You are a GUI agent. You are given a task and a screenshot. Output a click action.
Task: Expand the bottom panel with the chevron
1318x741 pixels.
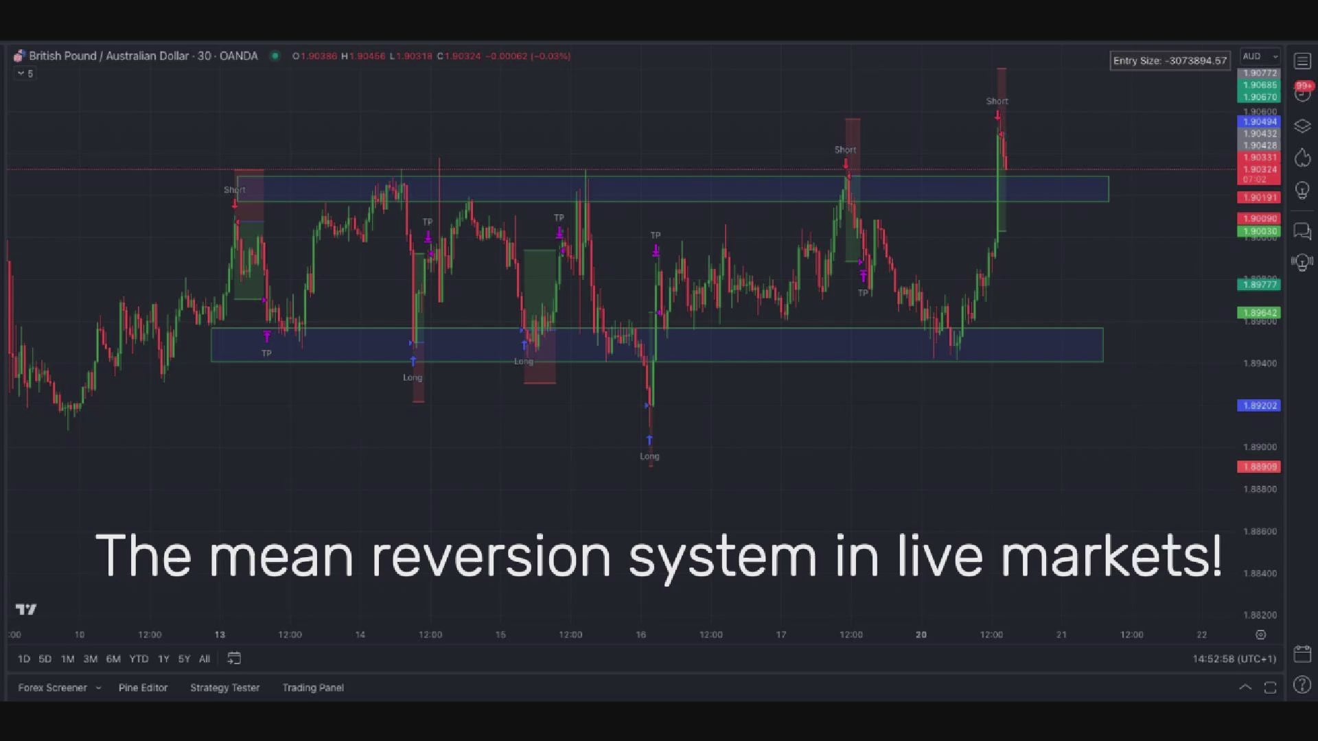(1245, 687)
